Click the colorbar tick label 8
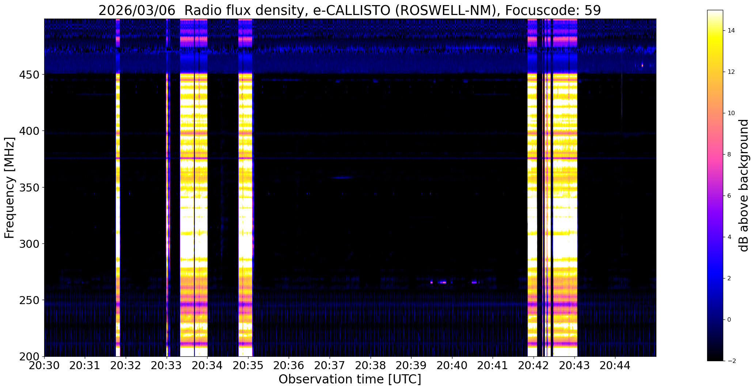Viewport: 755px width, 390px height. 729,155
